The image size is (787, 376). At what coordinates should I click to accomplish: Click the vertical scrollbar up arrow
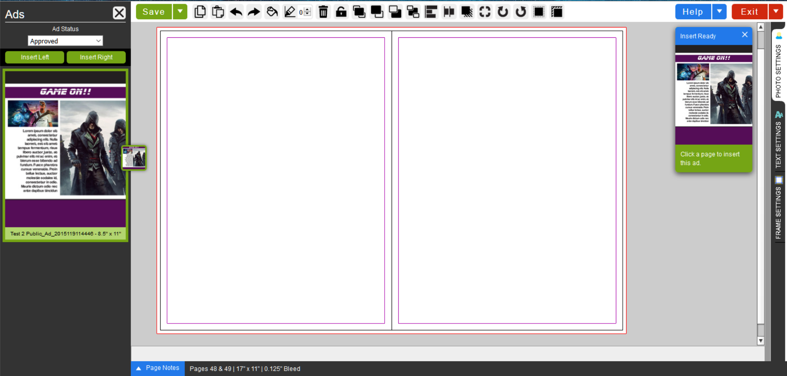[x=761, y=27]
